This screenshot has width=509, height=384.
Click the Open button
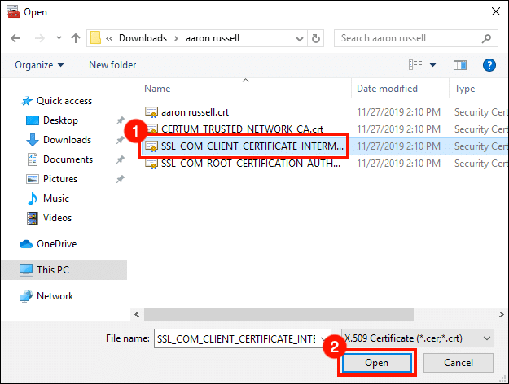tap(376, 362)
